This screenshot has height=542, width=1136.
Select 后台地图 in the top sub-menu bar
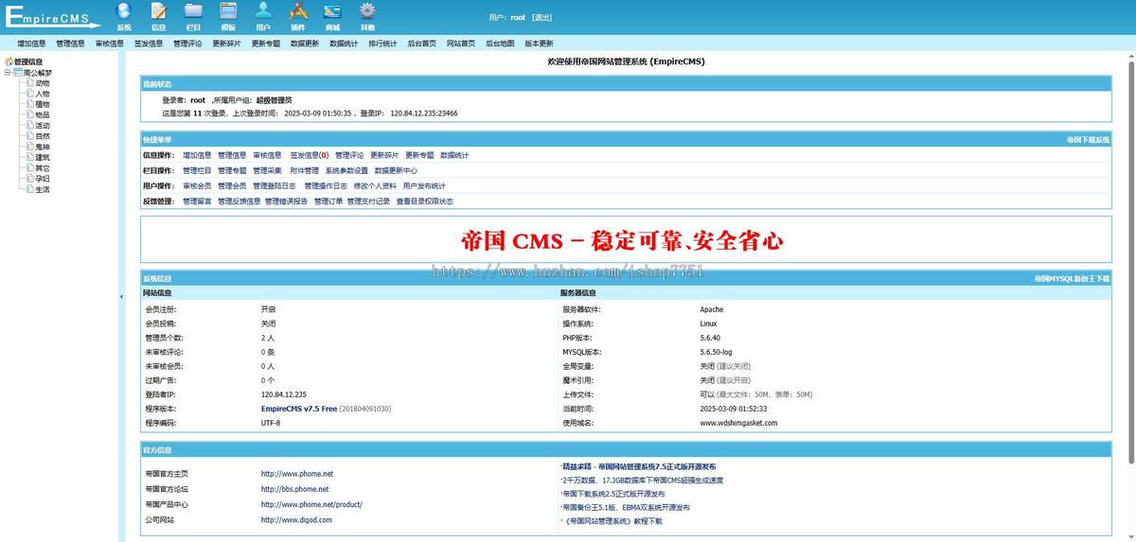500,44
